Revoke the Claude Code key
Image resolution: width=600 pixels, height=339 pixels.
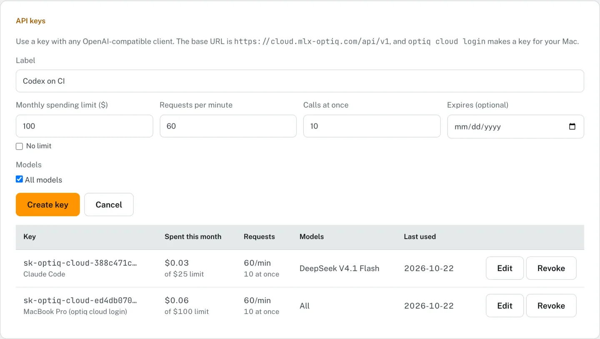pos(551,268)
